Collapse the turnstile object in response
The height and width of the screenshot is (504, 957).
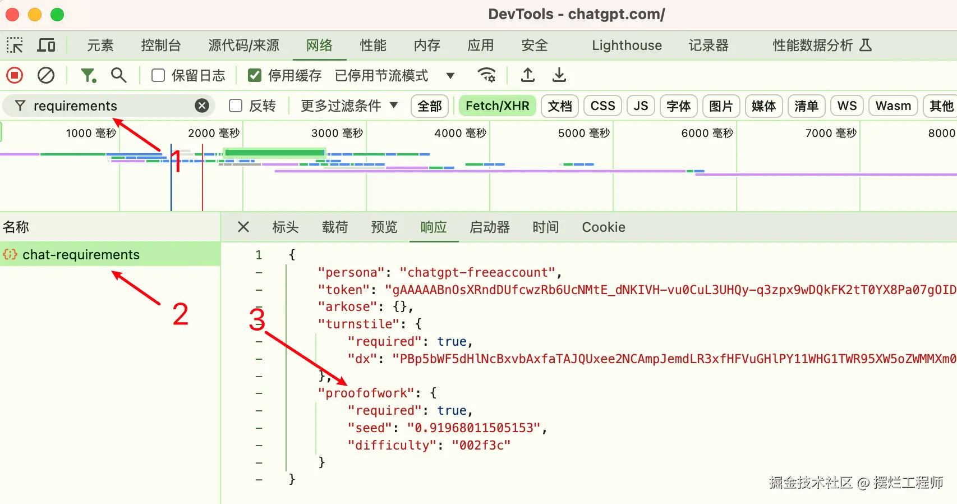click(259, 324)
